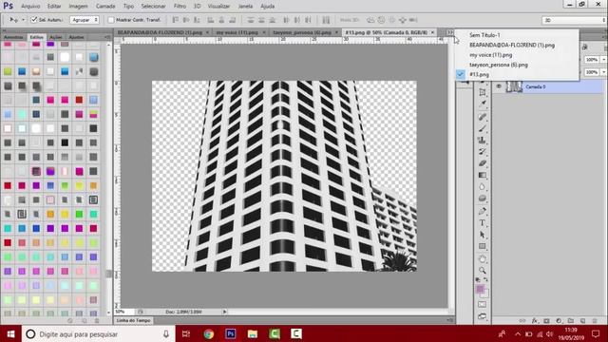608x342 pixels.
Task: Open the Linha do Tempo panel
Action: pos(133,320)
